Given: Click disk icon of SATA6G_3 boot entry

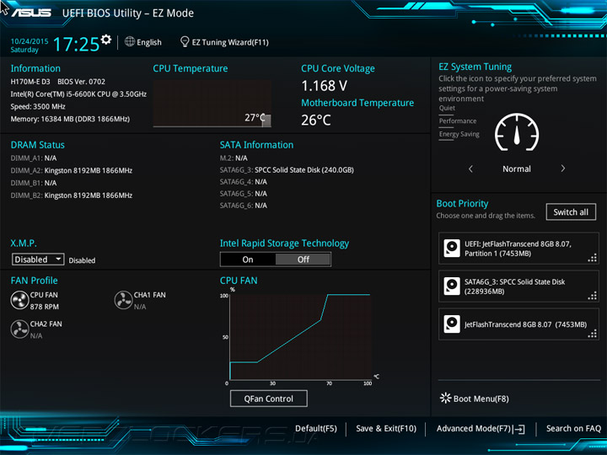Looking at the screenshot, I should coord(451,286).
